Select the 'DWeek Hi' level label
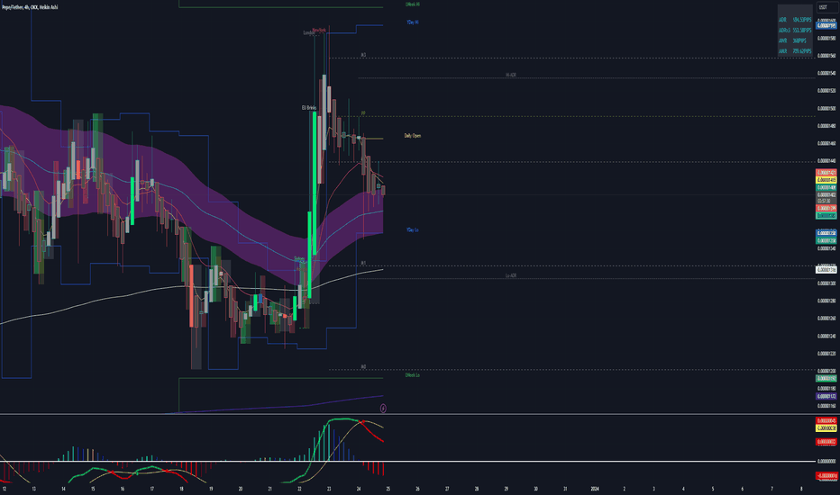Viewport: 840px width, 495px height. coord(412,4)
